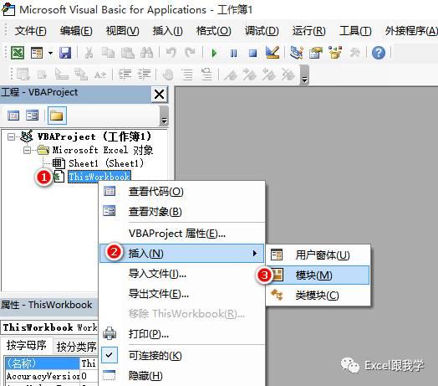This screenshot has width=438, height=386.
Task: Collapse the VBAProject (工作簿1) tree node
Action: coord(11,136)
